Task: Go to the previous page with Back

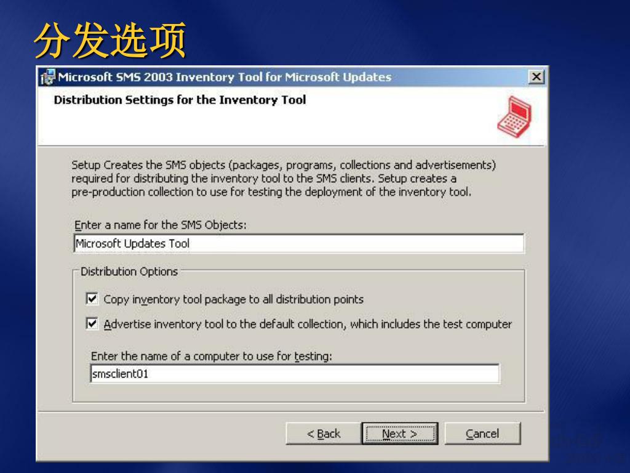Action: click(x=324, y=434)
